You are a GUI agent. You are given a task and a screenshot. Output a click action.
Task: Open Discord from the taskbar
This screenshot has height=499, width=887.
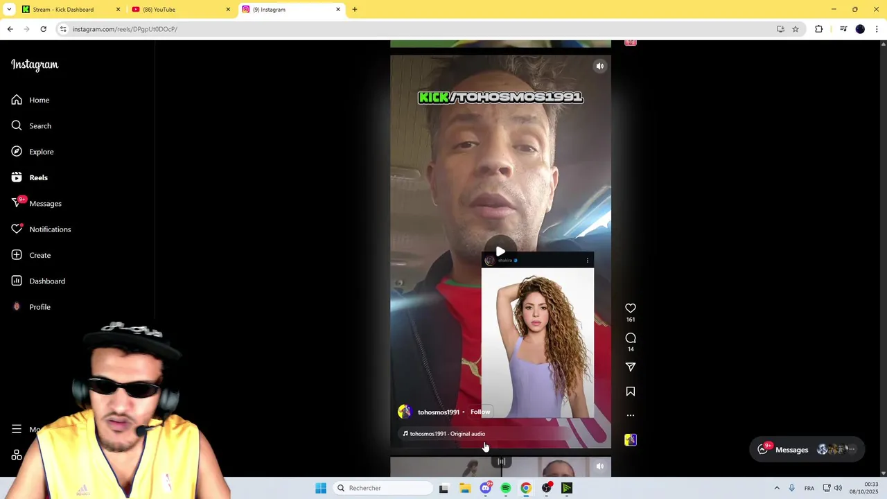tap(486, 489)
